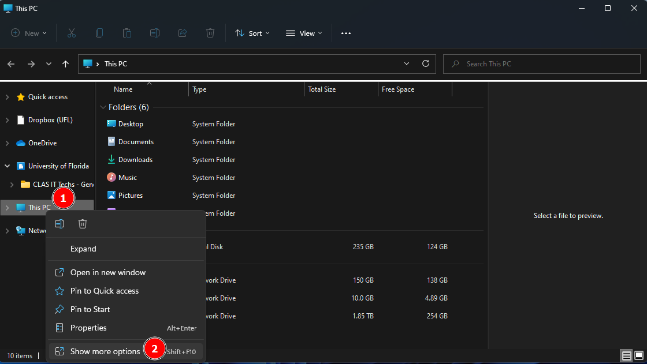Select the 150 GB network drive row
Image resolution: width=647 pixels, height=364 pixels.
tap(345, 280)
